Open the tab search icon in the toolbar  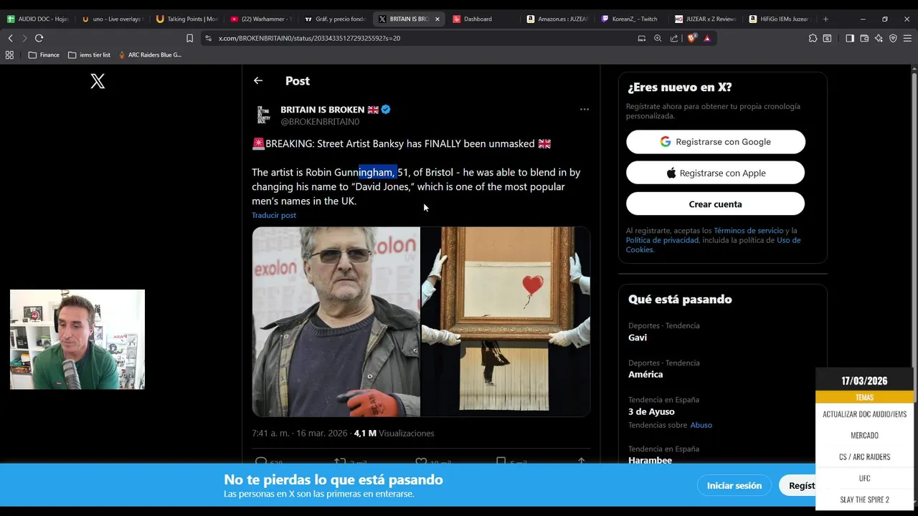828,38
